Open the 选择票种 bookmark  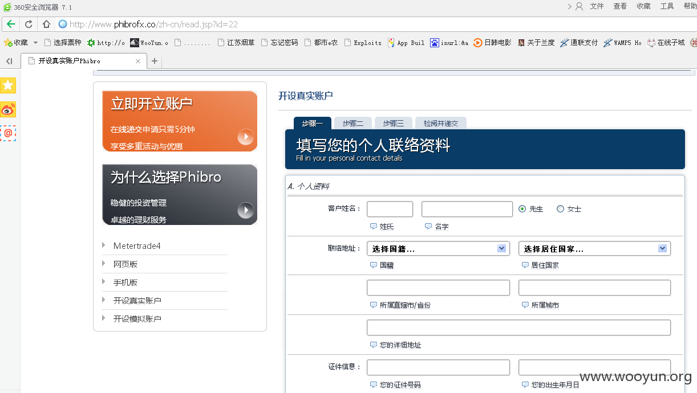click(x=63, y=43)
